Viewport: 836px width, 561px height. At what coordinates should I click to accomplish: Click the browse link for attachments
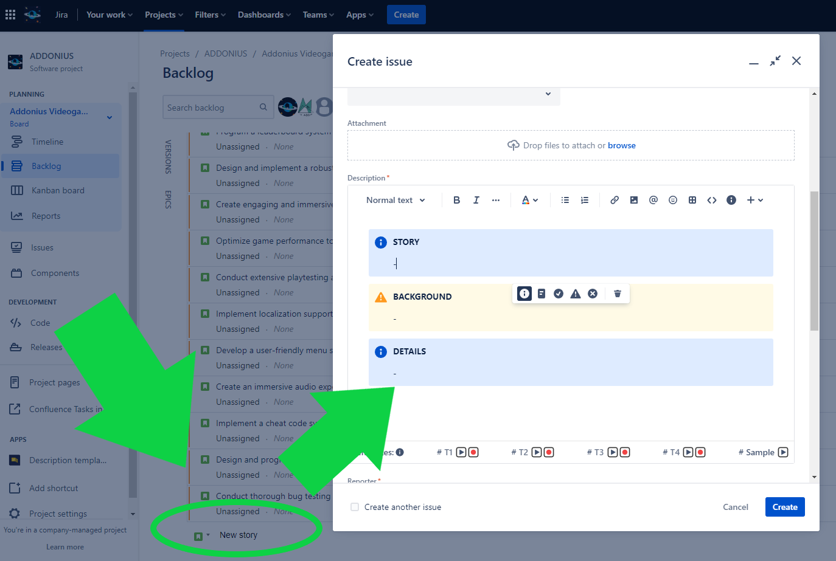621,145
